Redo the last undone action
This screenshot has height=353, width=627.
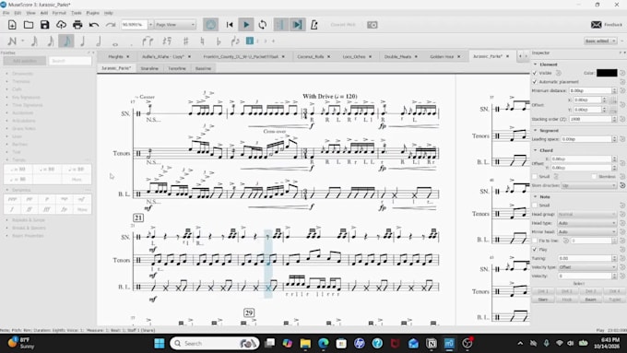[111, 25]
